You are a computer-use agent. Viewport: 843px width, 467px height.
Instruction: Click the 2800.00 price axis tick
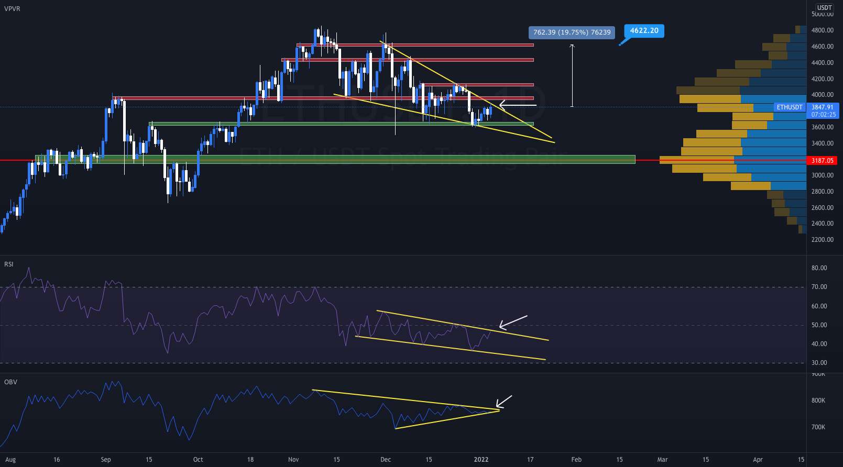(822, 192)
